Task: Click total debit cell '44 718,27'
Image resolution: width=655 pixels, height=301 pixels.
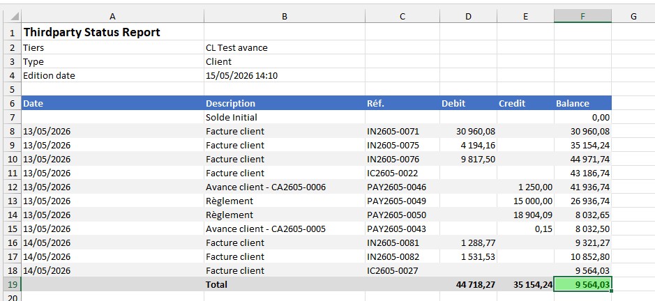Action: [x=468, y=284]
